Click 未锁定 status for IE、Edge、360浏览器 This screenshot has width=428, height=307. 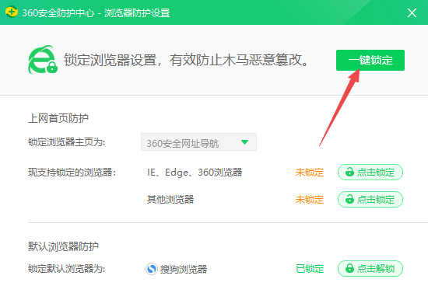tap(309, 173)
